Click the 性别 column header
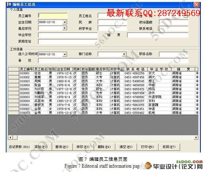 [x=52, y=69]
